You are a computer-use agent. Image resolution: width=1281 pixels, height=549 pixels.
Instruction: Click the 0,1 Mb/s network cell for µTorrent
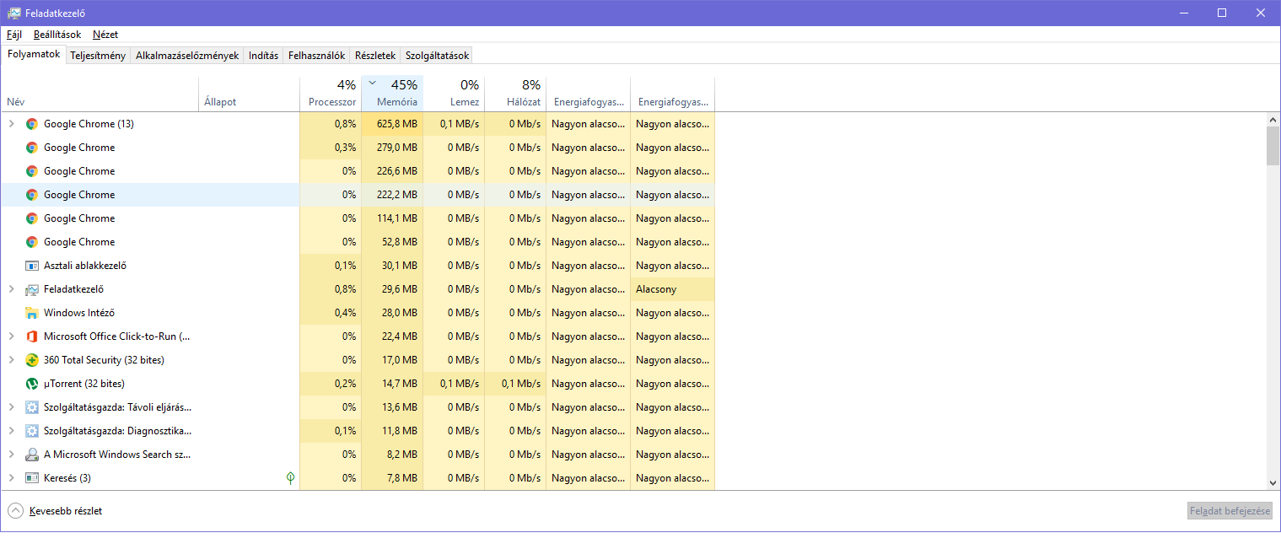pos(515,384)
